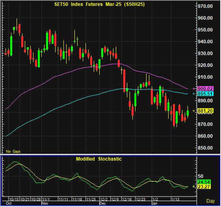Click the 850.00 price axis label
The image size is (221, 207).
pos(205,148)
